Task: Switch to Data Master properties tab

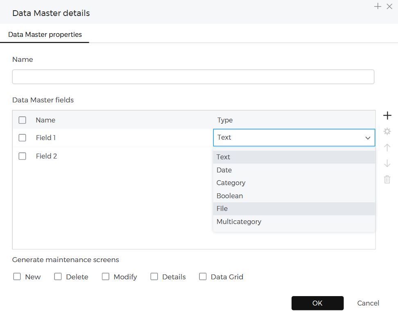Action: [45, 34]
